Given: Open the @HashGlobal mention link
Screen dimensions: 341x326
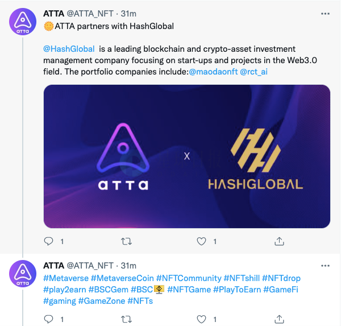Looking at the screenshot, I should 69,49.
